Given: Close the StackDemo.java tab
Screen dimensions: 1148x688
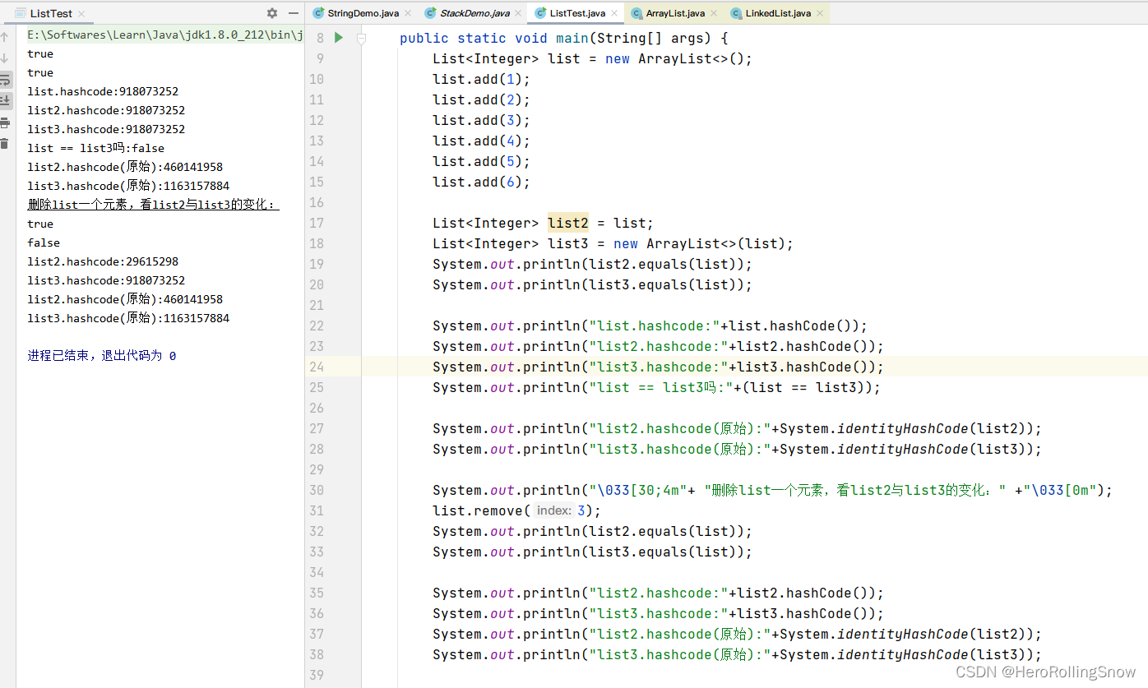Looking at the screenshot, I should 519,14.
